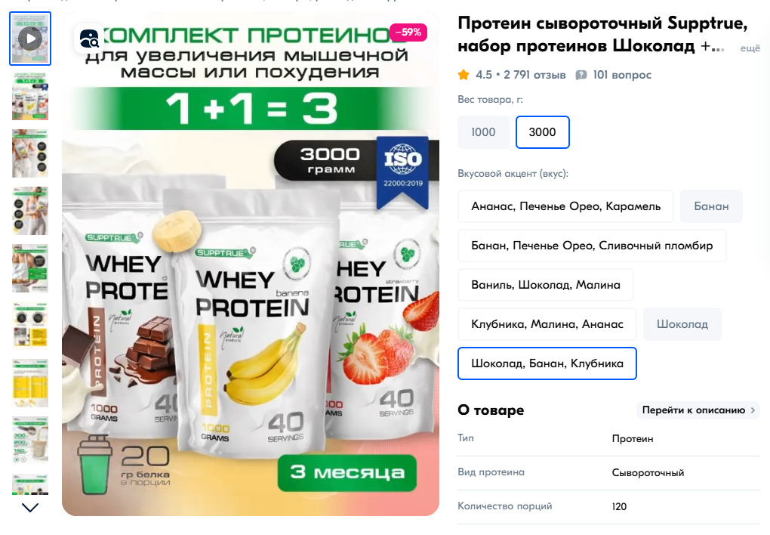Pick flavor Ваниль, Шоколад, Малина
The width and height of the screenshot is (770, 535).
click(x=546, y=285)
